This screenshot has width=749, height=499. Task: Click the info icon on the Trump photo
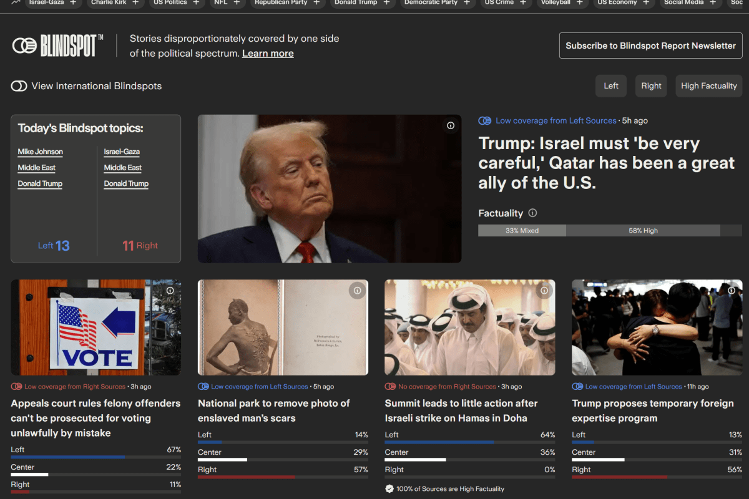tap(451, 125)
